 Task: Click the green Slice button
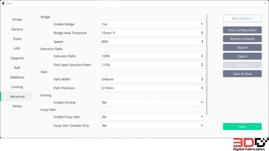click(242, 127)
